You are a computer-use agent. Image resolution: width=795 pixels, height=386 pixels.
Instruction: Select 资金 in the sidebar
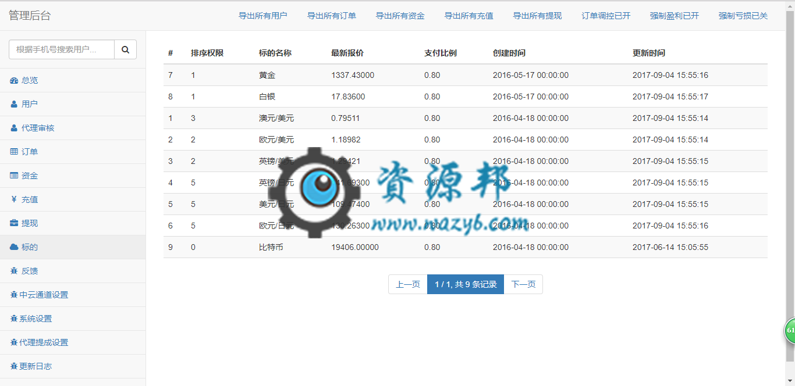coord(73,176)
